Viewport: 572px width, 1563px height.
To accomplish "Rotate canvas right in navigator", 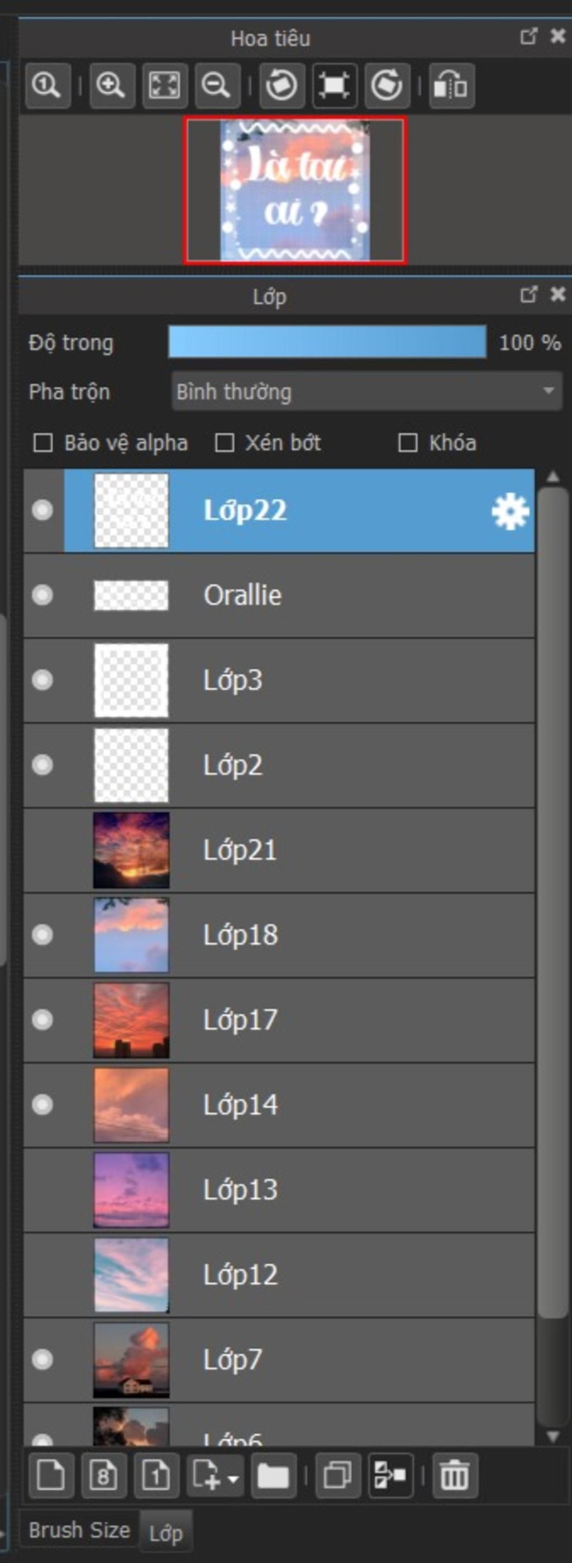I will click(x=387, y=85).
